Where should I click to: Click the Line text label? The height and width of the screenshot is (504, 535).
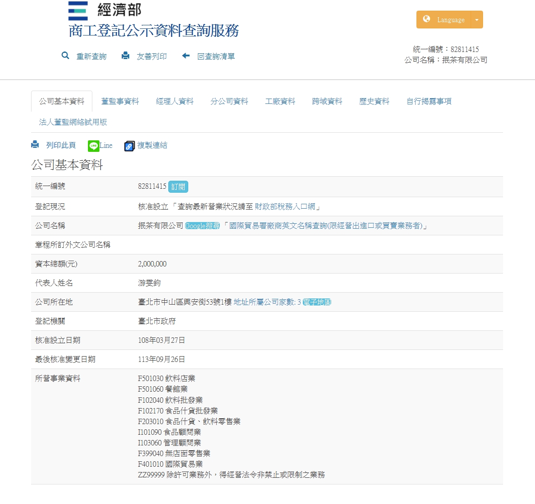106,145
